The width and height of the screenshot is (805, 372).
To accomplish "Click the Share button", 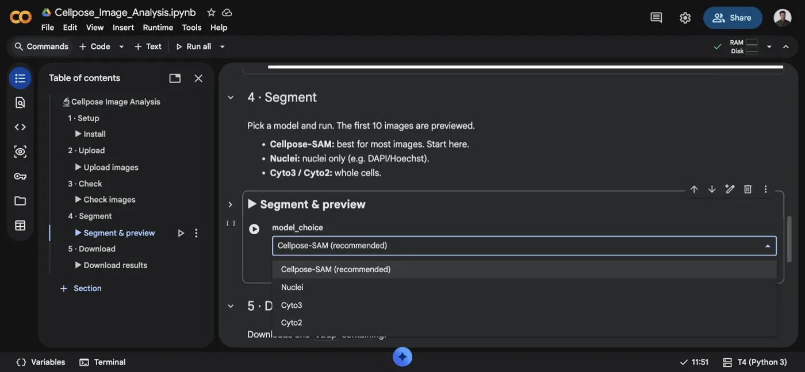I will coord(733,18).
